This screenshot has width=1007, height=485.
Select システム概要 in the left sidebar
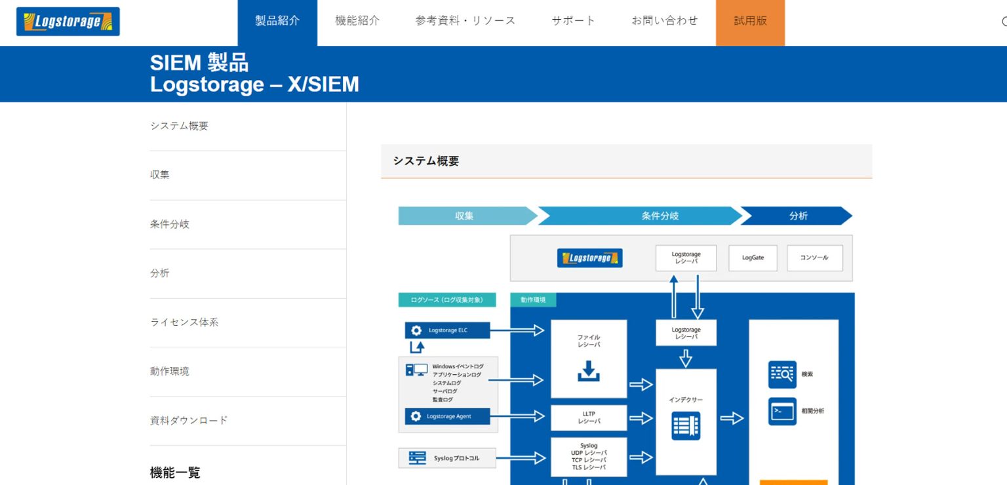coord(178,125)
